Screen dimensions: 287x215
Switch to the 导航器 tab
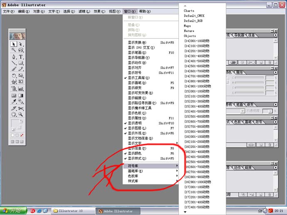coord(239,35)
